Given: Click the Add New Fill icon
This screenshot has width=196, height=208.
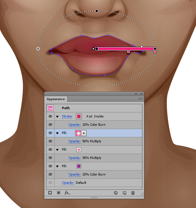Looking at the screenshot, I should (x=58, y=193).
